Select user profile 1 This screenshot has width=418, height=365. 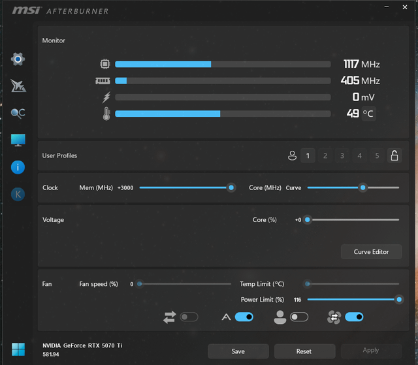coord(308,155)
